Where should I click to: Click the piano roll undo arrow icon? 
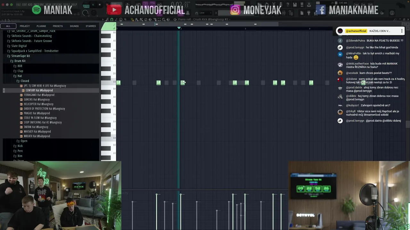point(125,19)
